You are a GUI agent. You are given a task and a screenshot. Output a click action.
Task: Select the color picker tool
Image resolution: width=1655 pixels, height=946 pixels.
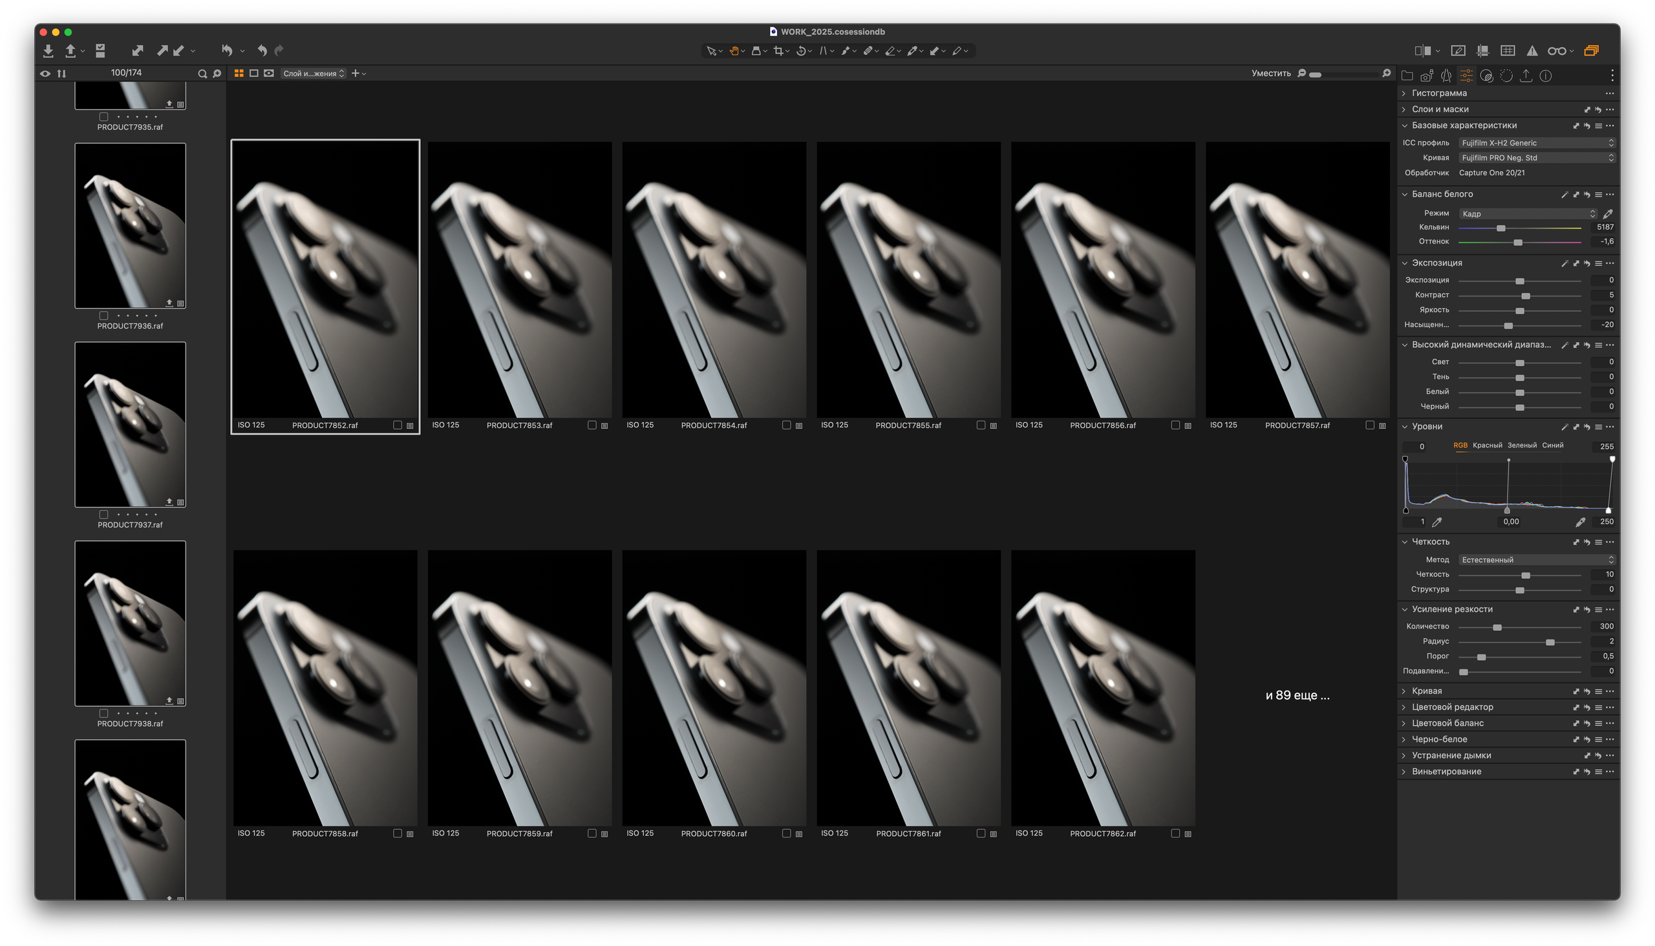tap(913, 50)
